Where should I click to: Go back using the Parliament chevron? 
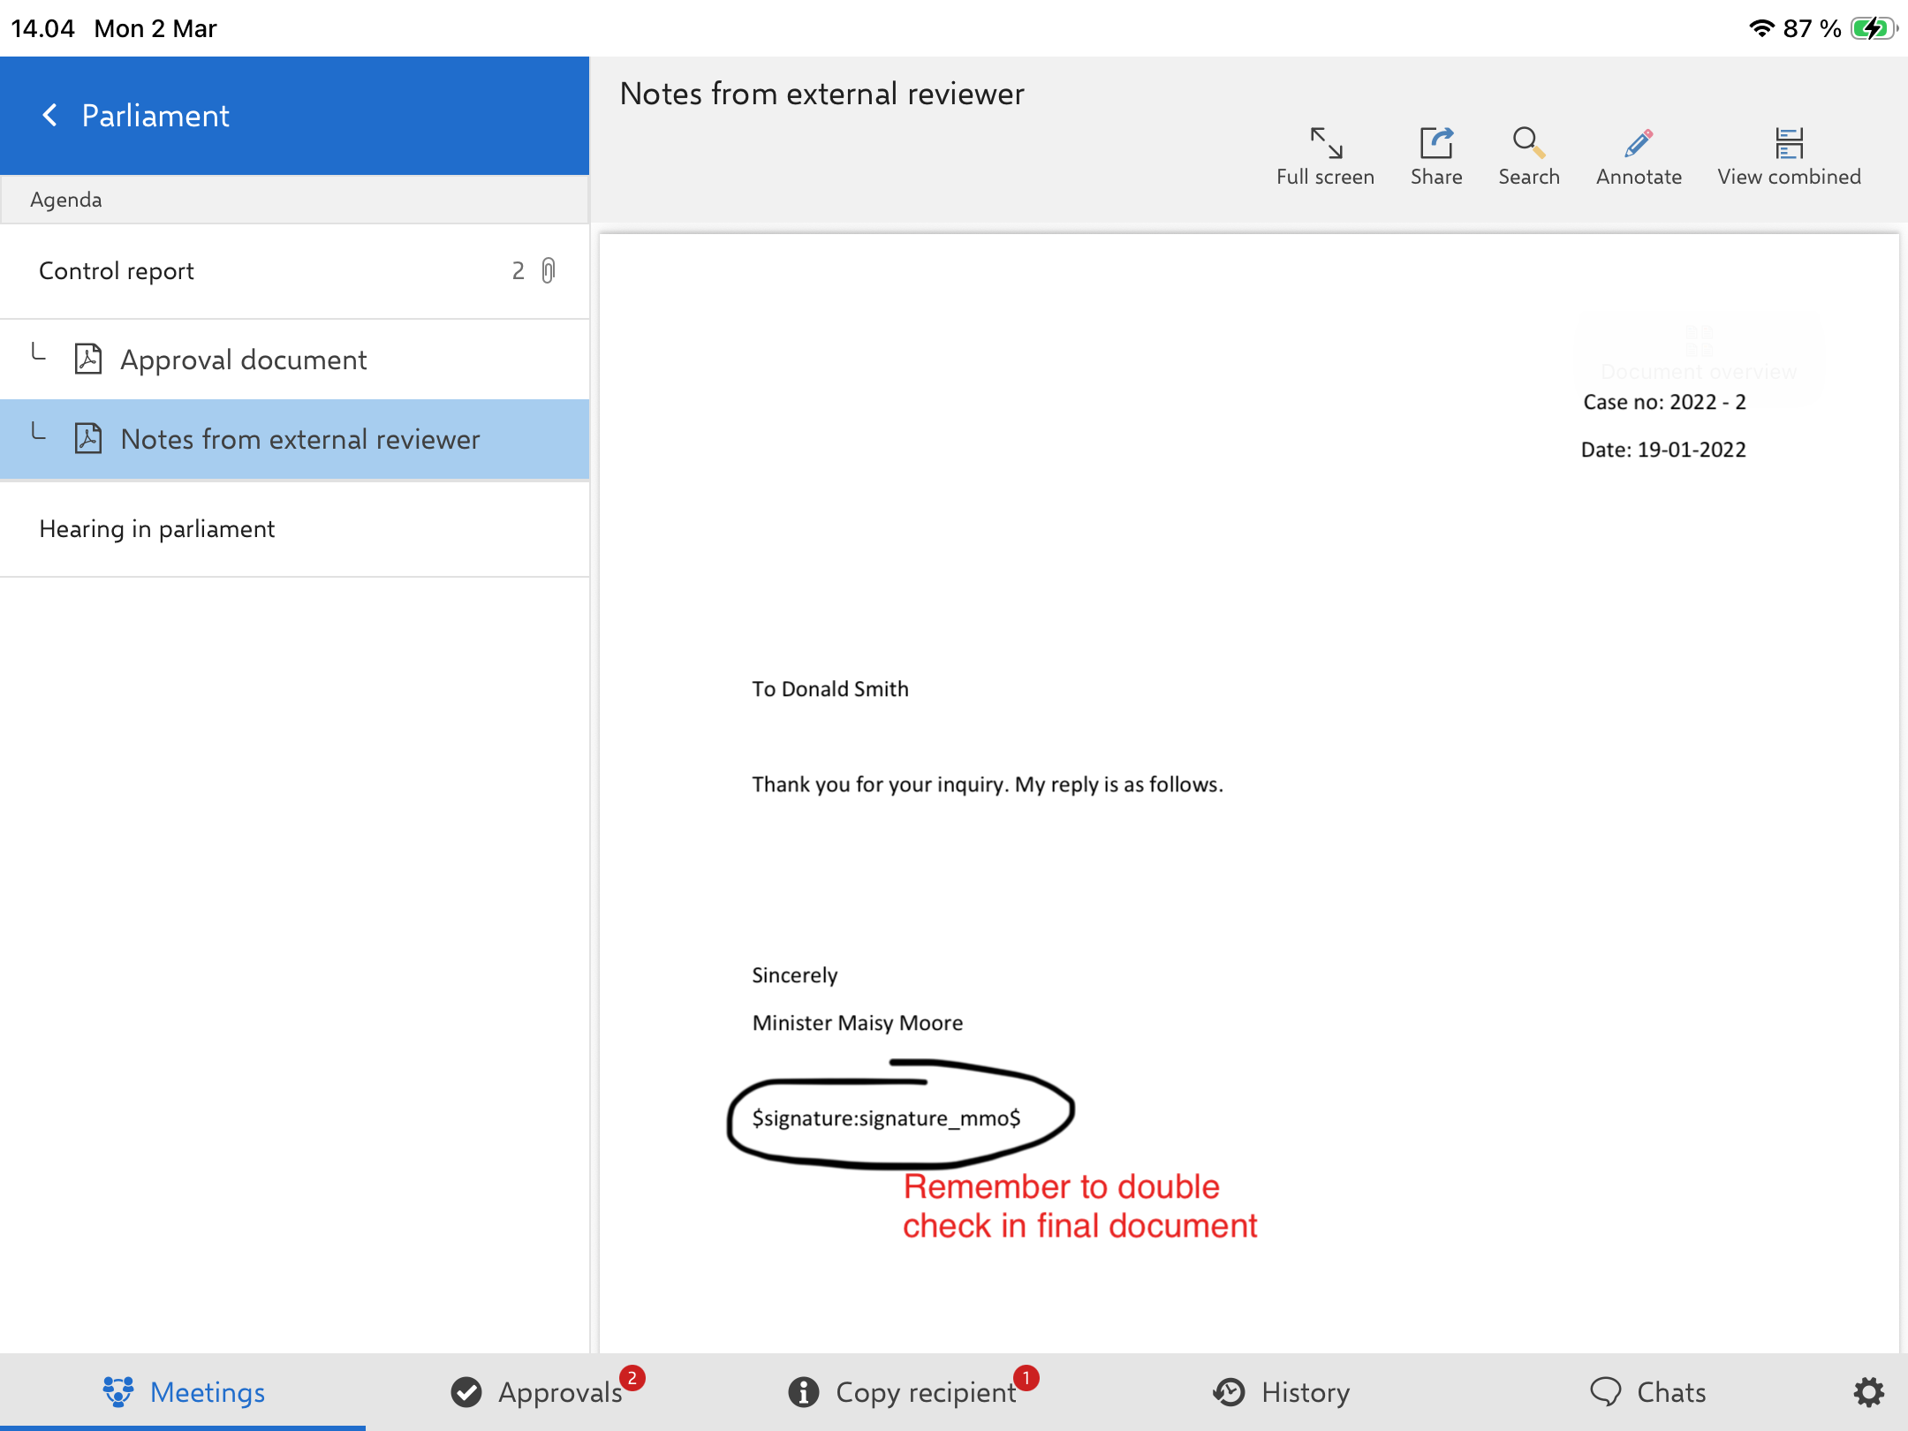[50, 115]
